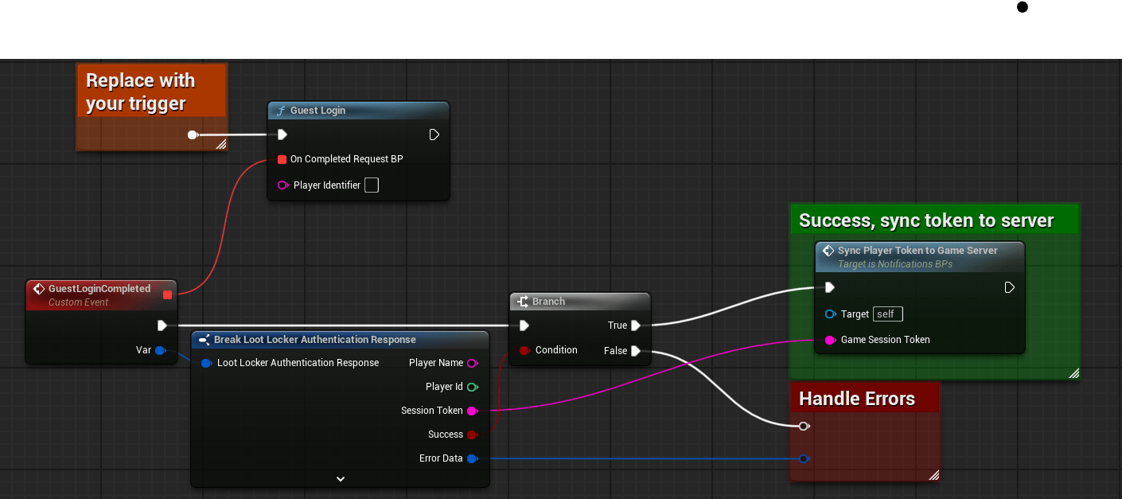The image size is (1122, 499).
Task: Click the red On Completed Request BP pin
Action: coord(282,159)
